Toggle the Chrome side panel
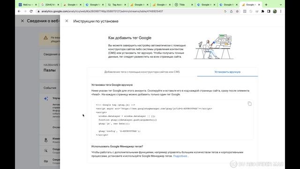The height and width of the screenshot is (169, 300). (269, 11)
